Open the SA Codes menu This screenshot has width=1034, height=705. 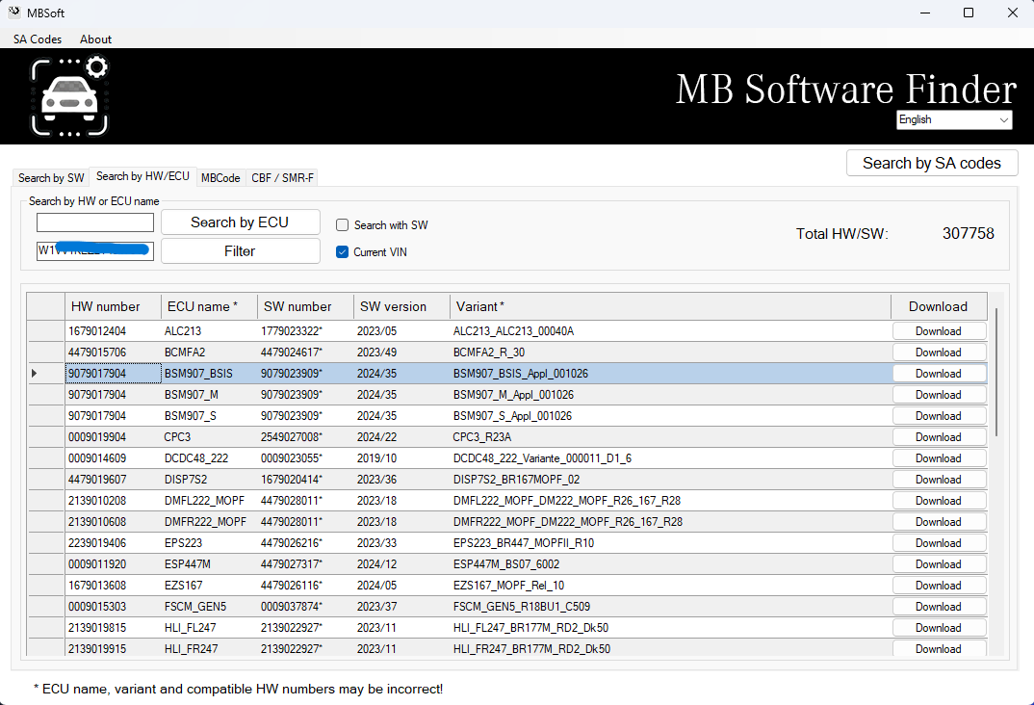point(36,39)
